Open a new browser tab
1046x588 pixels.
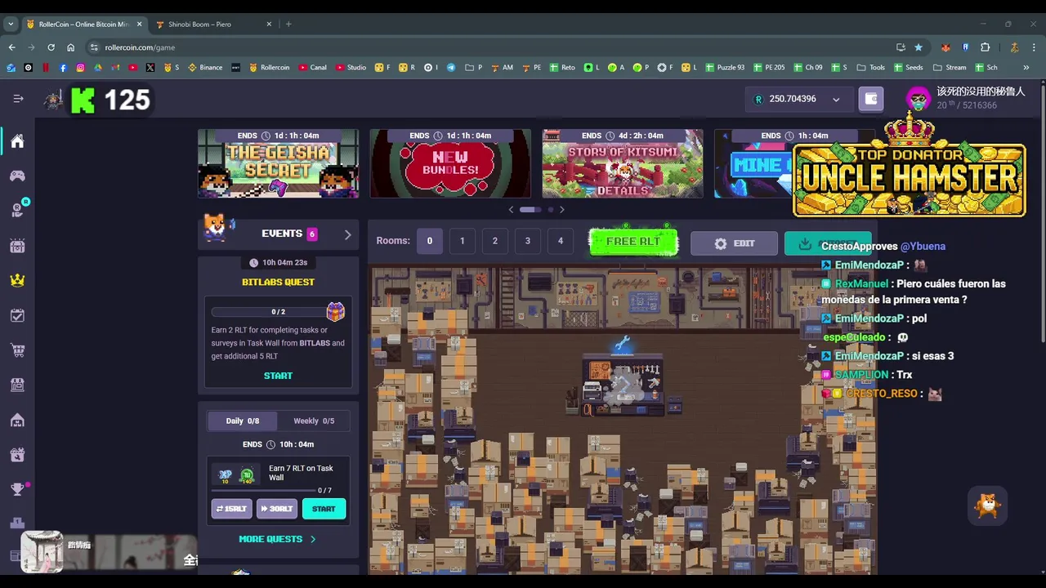pyautogui.click(x=288, y=24)
